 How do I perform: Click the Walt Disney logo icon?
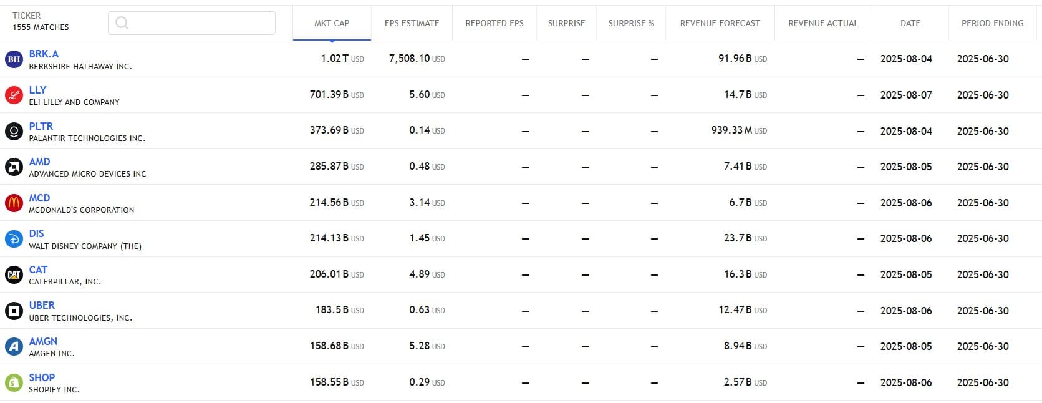(x=14, y=239)
